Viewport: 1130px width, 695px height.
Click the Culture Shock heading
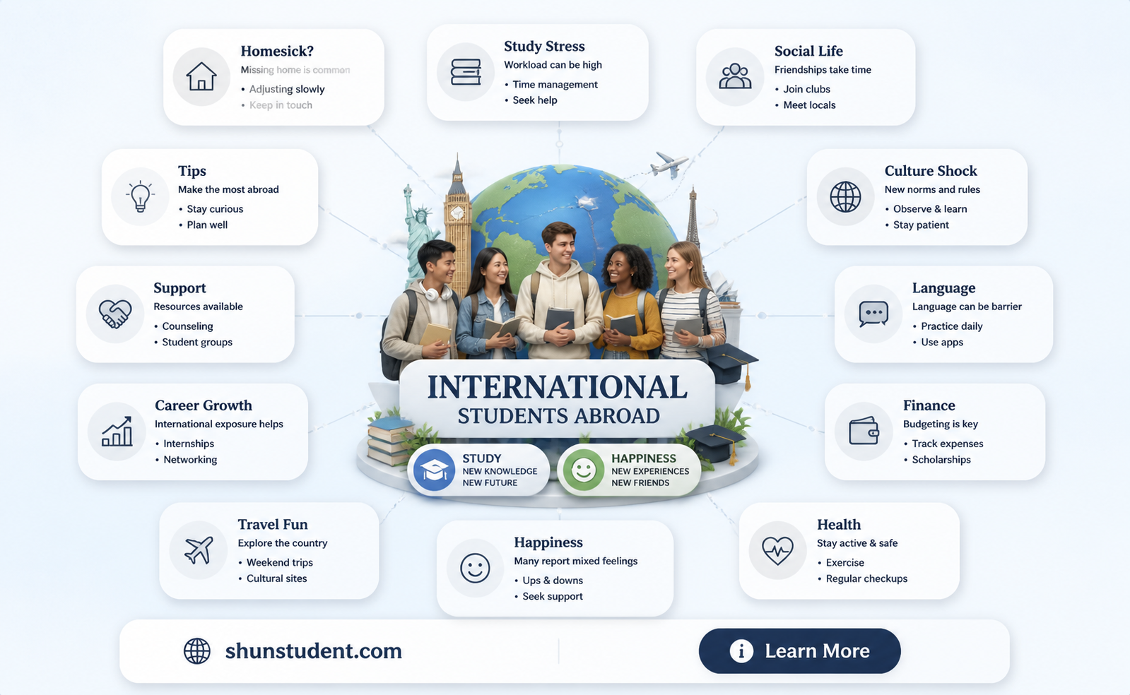point(931,171)
